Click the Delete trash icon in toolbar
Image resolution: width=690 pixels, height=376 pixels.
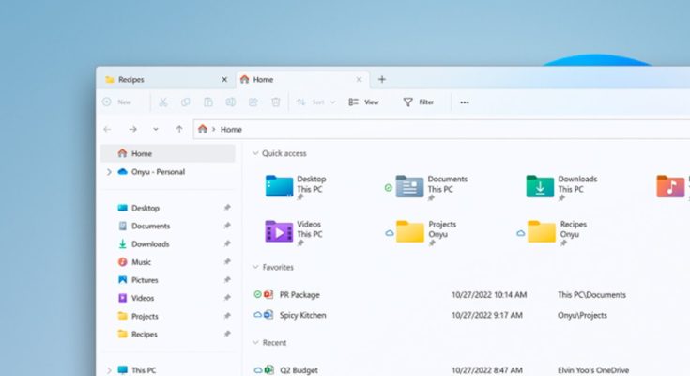[x=276, y=102]
